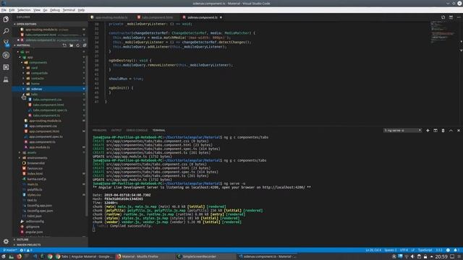Add a new terminal with plus icon

(x=428, y=130)
